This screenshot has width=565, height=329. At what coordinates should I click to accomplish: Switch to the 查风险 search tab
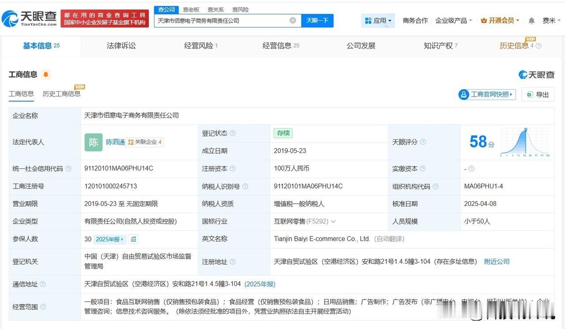pyautogui.click(x=241, y=9)
